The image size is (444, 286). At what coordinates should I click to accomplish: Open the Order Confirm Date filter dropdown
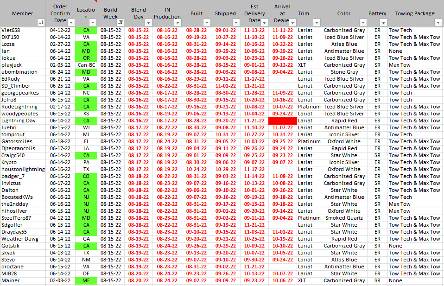pos(71,22)
